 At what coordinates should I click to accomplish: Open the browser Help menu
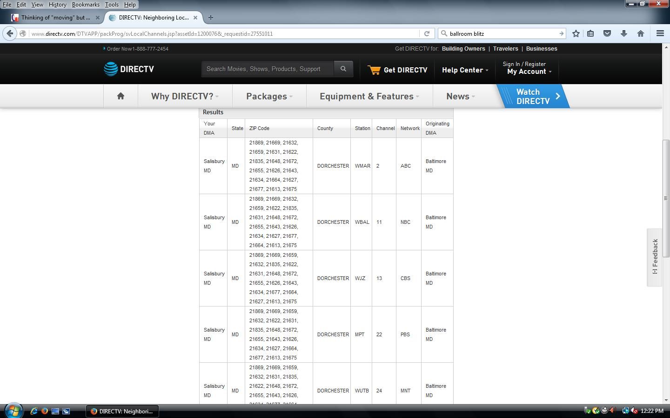(130, 4)
